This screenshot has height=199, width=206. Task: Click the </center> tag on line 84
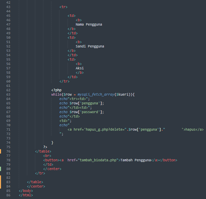[36, 186]
